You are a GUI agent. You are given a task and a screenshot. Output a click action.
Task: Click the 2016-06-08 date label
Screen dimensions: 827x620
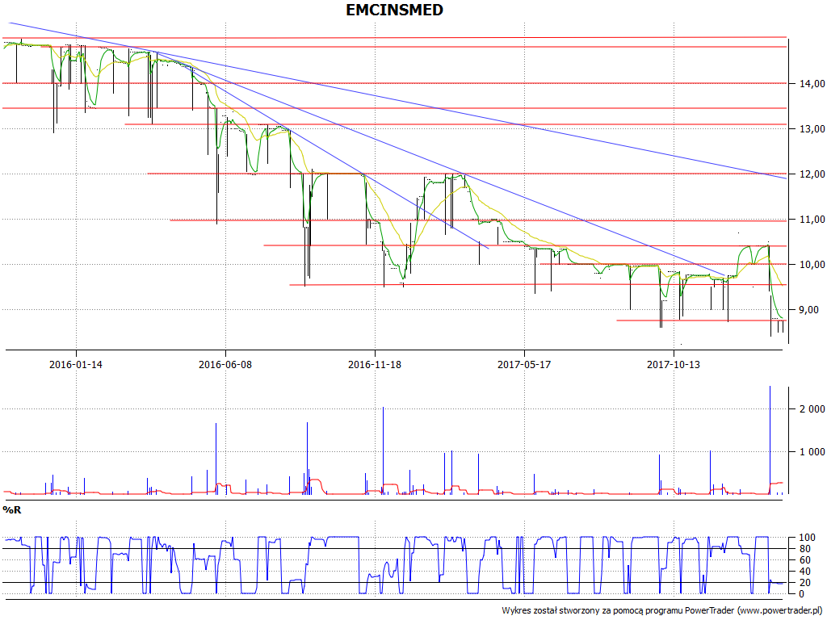pyautogui.click(x=225, y=364)
